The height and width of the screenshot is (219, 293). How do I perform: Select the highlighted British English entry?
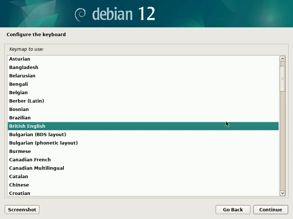[x=143, y=126]
